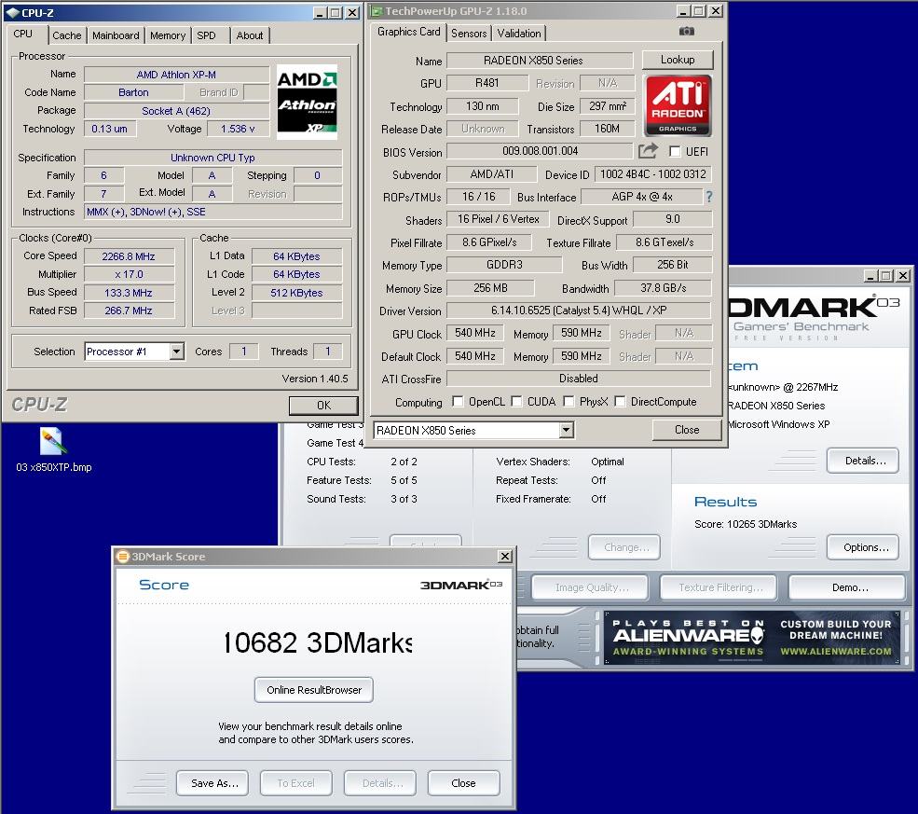Click Details... in the 3DMark Score dialog
Viewport: 918px width, 814px height.
point(382,783)
